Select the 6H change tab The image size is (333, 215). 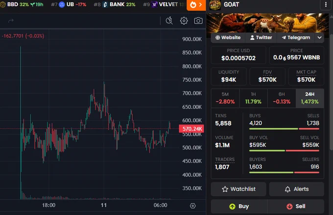pyautogui.click(x=282, y=98)
